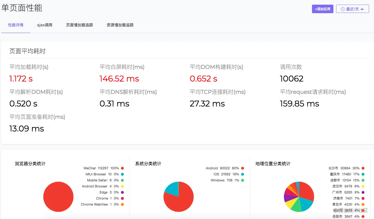Click the 页面平均耗时 section heading

coord(27,51)
